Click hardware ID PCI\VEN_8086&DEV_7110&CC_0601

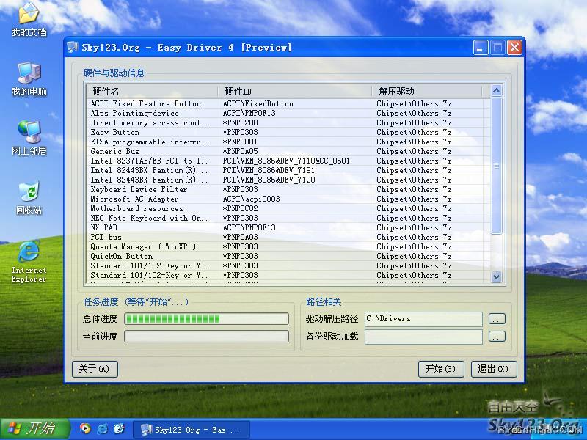coord(286,161)
